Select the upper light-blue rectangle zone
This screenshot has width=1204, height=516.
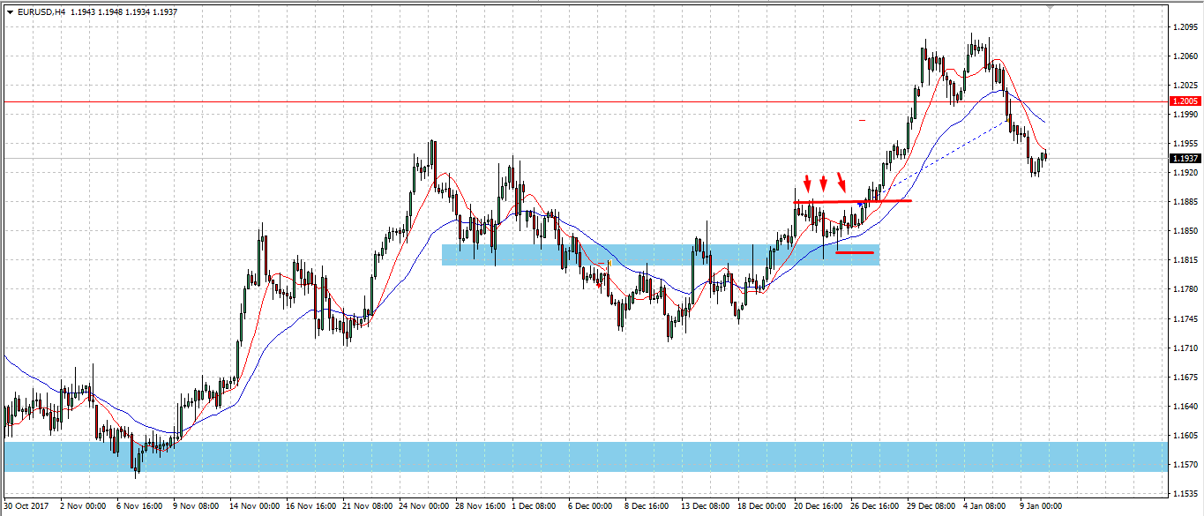click(660, 255)
